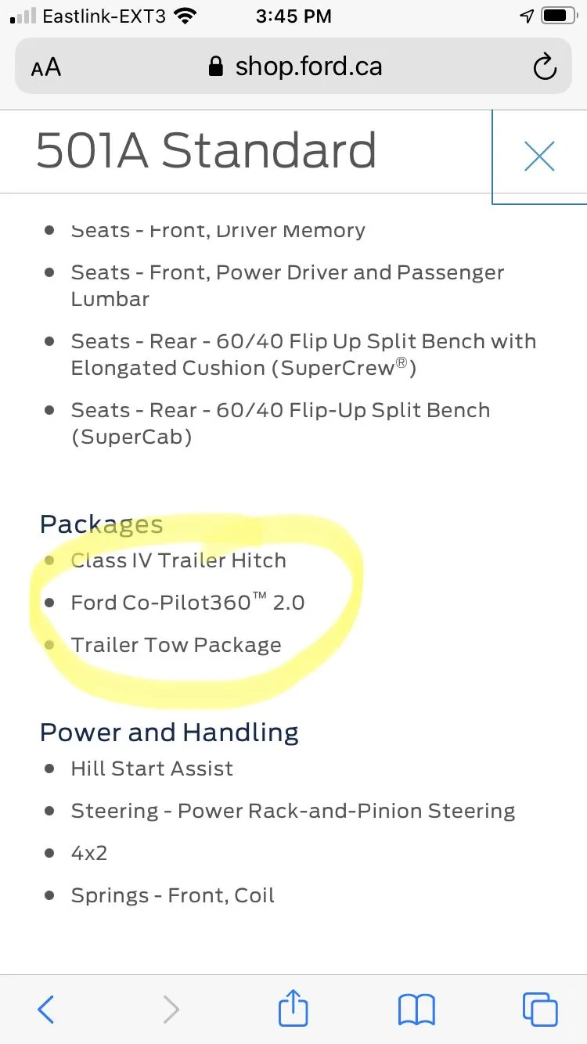This screenshot has width=587, height=1044.
Task: Reload the shop.ford.ca page
Action: [544, 67]
